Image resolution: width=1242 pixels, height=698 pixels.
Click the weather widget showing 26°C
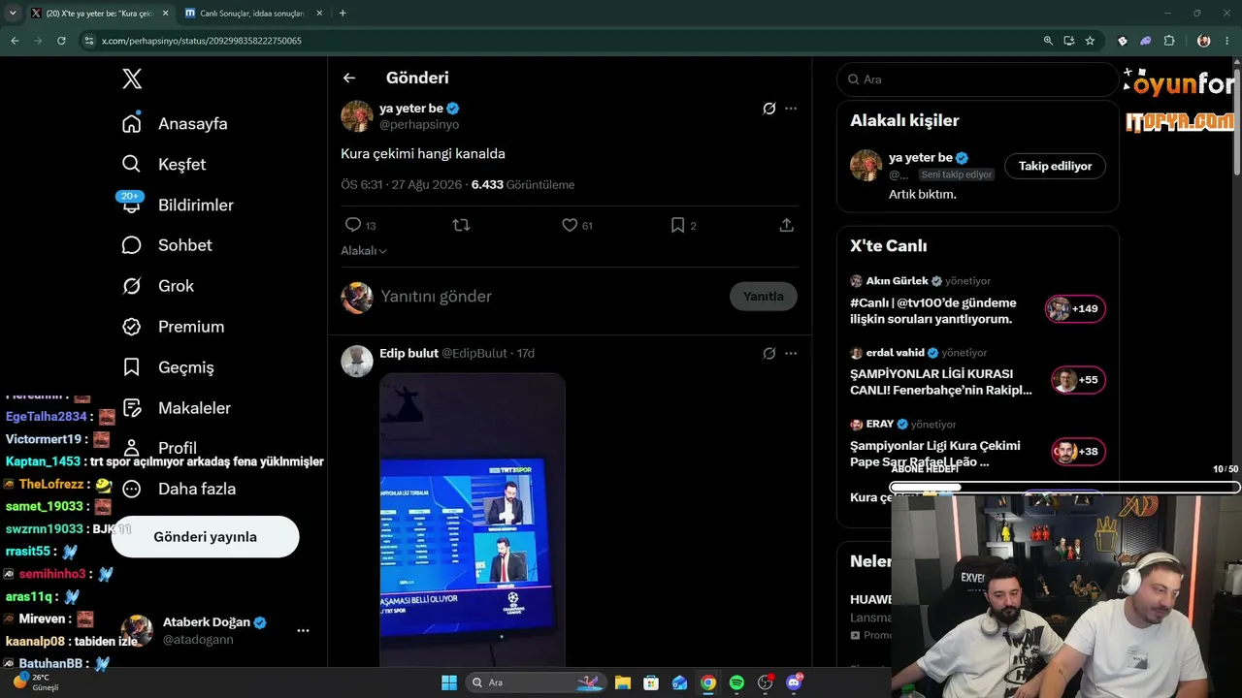coord(35,682)
